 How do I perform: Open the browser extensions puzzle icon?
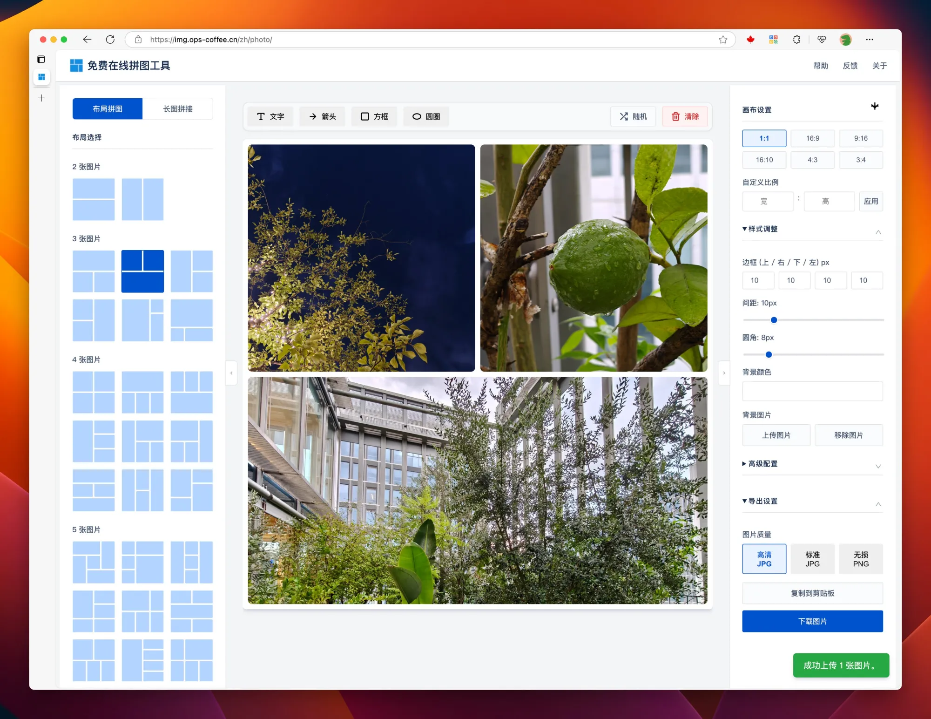tap(796, 40)
